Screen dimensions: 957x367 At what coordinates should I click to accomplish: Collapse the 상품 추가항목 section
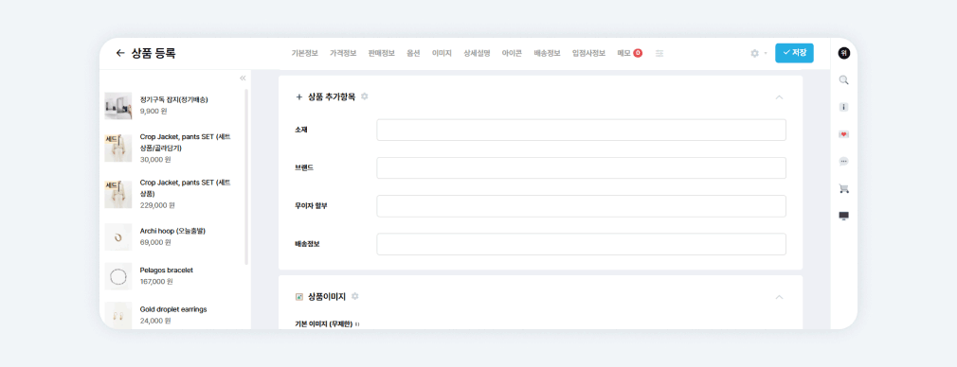[x=779, y=96]
